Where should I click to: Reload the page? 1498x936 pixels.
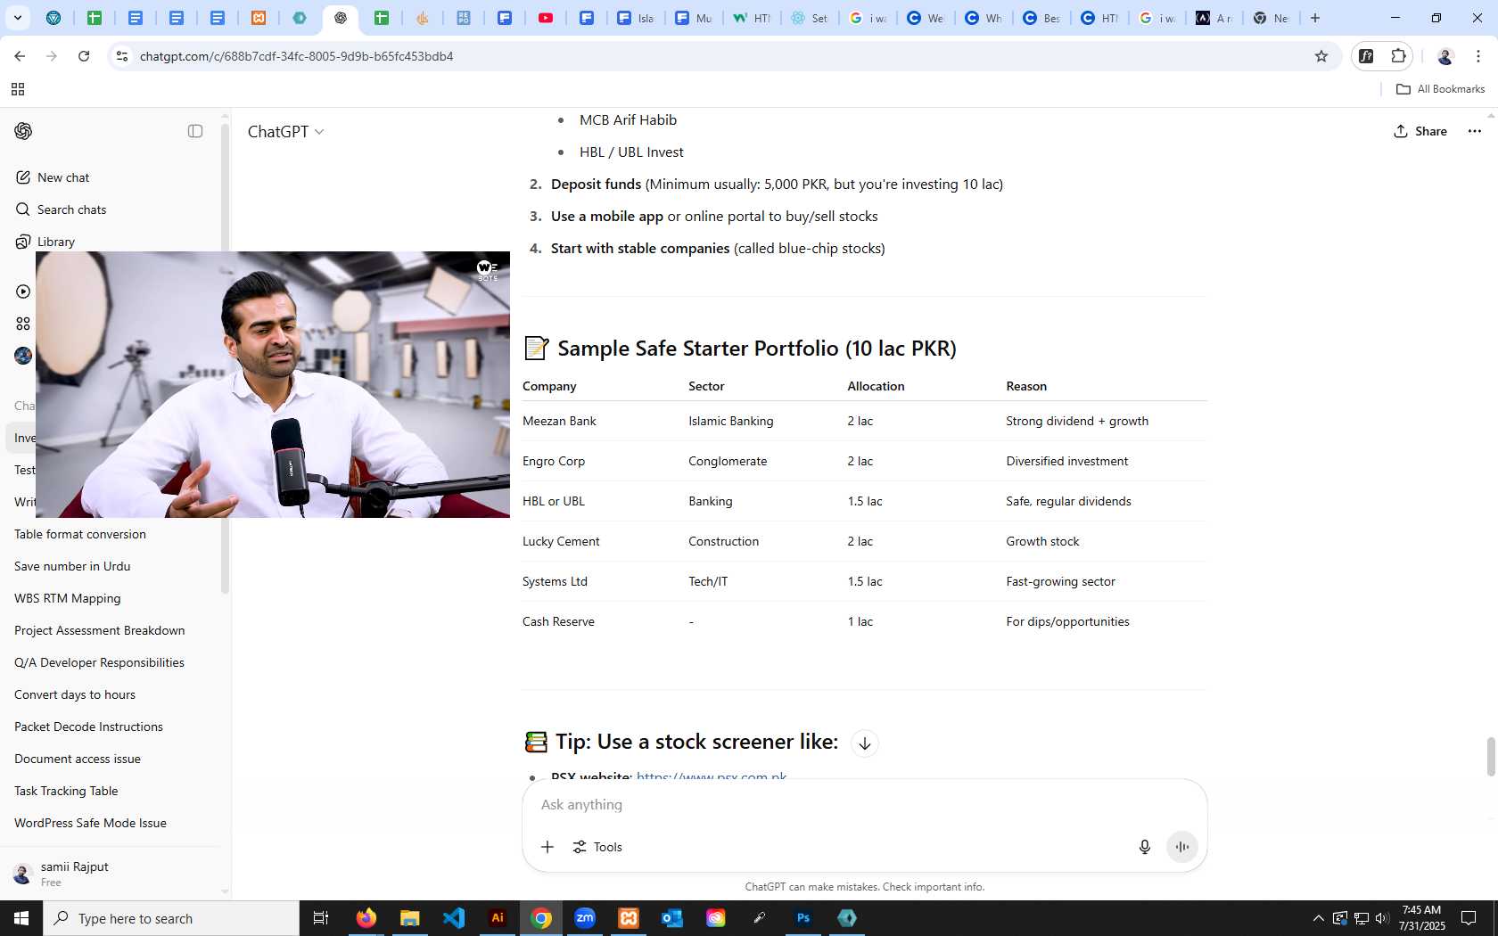pos(84,56)
